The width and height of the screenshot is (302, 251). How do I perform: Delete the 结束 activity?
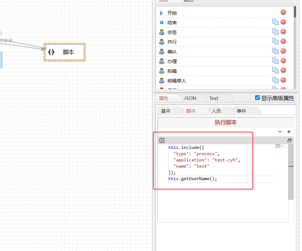(283, 22)
